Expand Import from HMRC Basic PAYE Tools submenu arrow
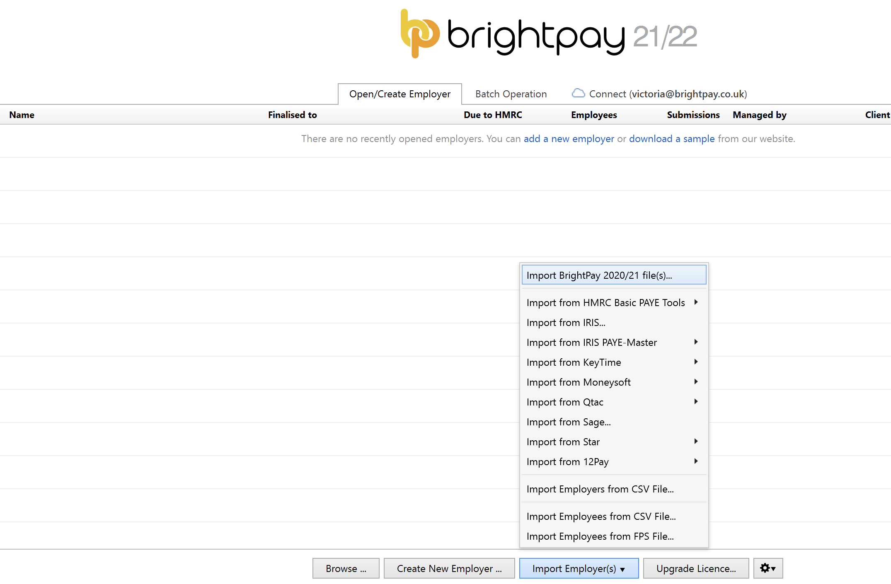The width and height of the screenshot is (891, 584). 696,302
